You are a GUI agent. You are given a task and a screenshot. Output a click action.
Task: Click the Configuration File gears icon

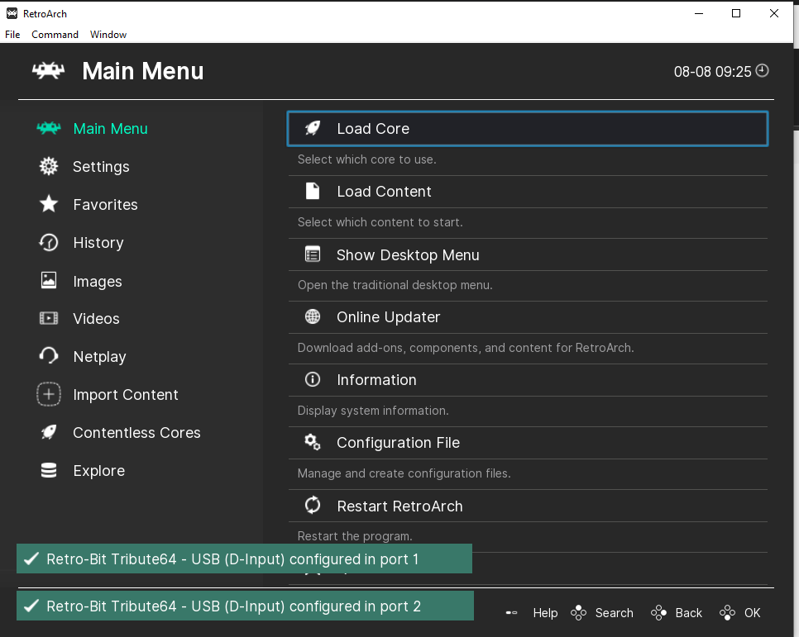313,442
